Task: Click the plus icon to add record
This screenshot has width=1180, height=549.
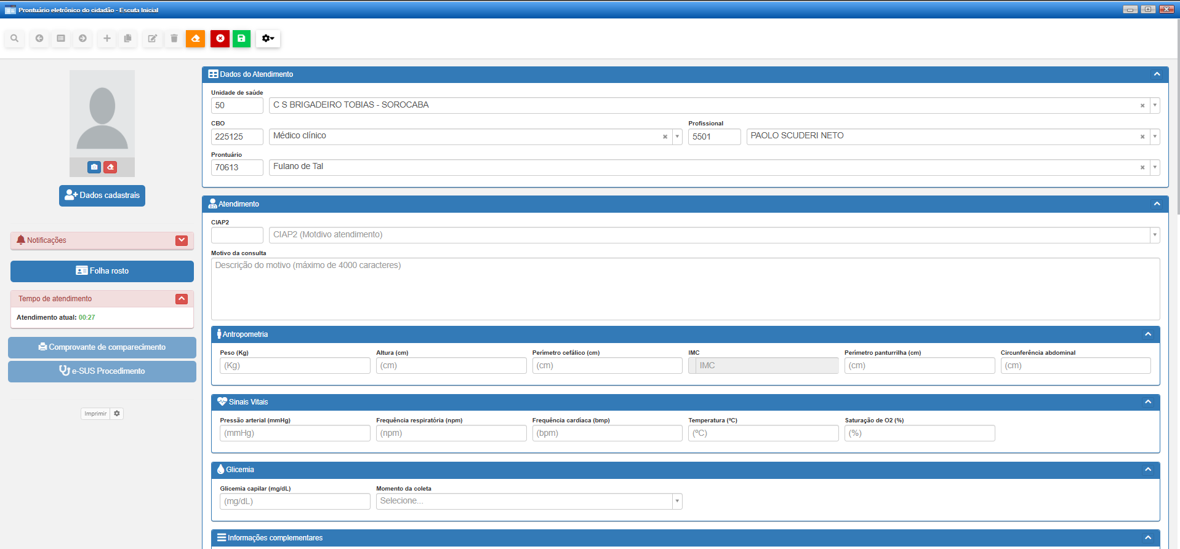Action: 106,39
